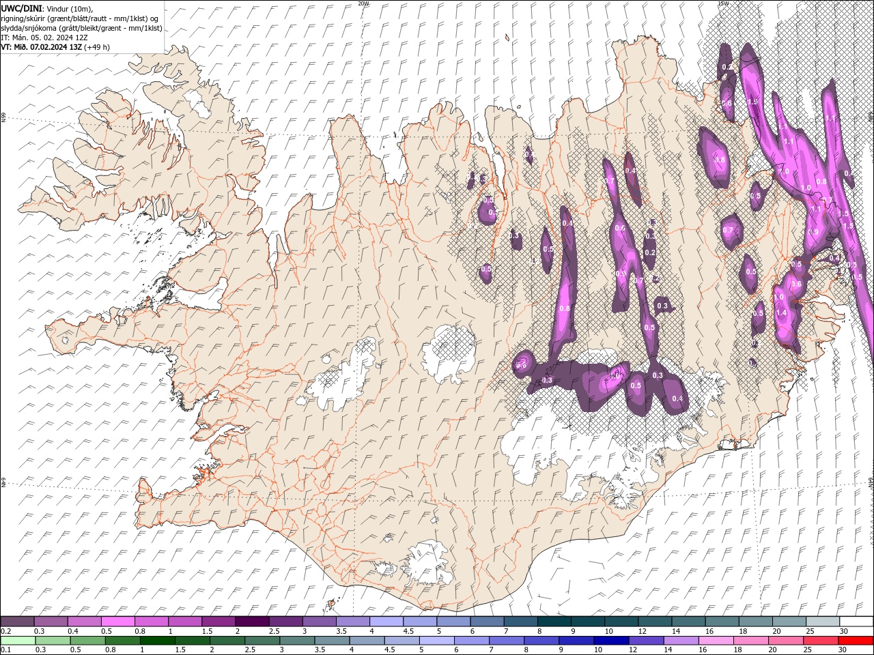Pick the white 30 snow legend swatch
874x655 pixels.
click(x=856, y=622)
